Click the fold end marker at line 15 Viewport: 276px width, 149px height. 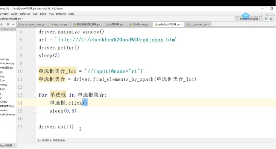click(x=36, y=111)
